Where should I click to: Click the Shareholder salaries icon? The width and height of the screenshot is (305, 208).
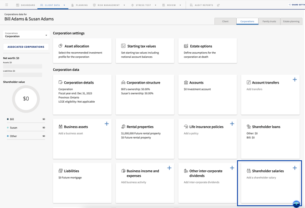coord(249,171)
